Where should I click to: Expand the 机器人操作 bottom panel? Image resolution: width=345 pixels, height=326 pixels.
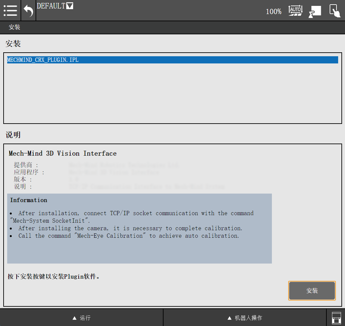pyautogui.click(x=245, y=317)
